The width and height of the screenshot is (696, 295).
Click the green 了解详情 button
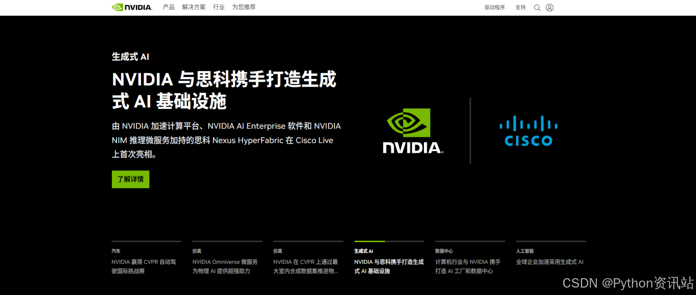pyautogui.click(x=130, y=179)
